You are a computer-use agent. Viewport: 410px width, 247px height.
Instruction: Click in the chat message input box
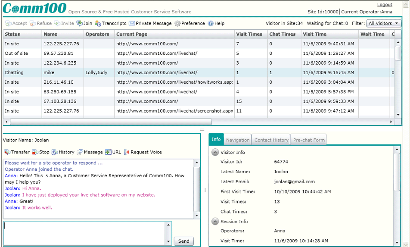pos(84,233)
